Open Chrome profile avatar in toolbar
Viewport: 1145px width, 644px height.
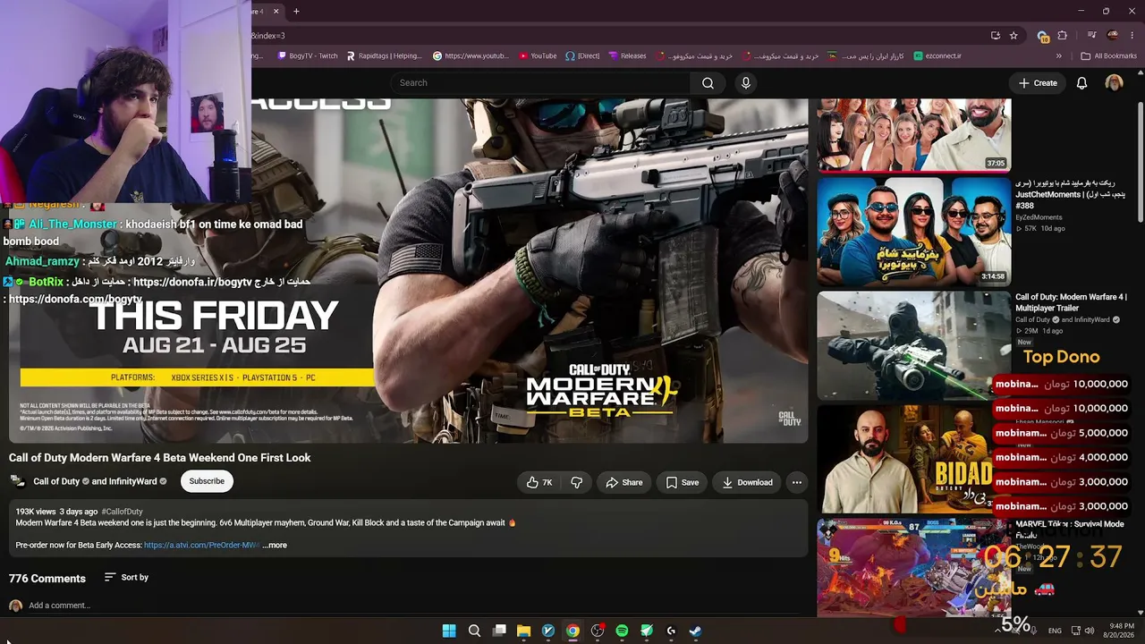click(1113, 36)
